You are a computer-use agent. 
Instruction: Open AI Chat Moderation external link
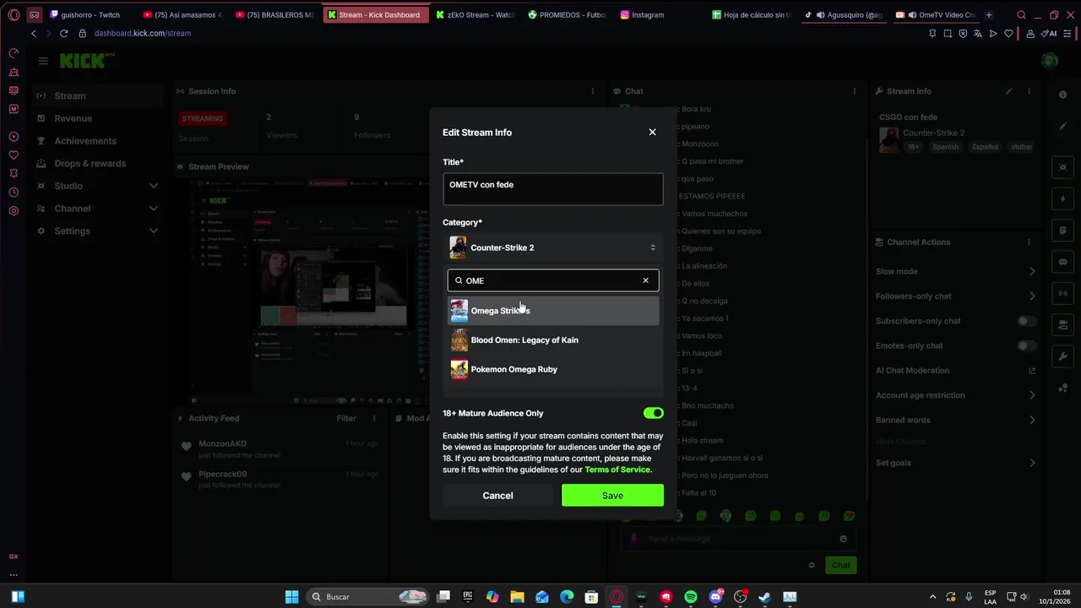point(1032,371)
